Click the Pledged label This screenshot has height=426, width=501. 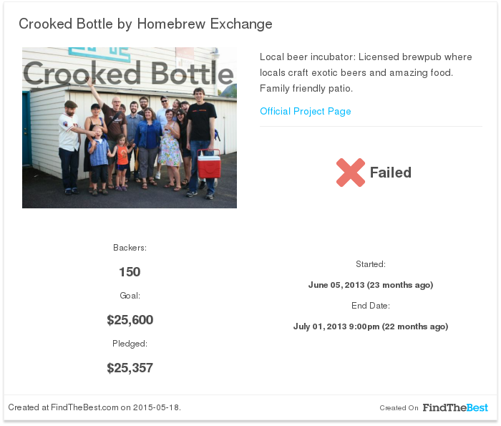(x=130, y=344)
